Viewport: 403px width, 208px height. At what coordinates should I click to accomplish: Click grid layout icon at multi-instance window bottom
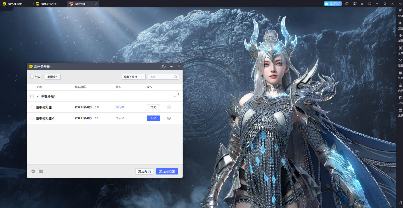41,171
